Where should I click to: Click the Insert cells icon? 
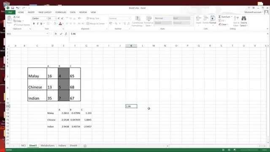pos(199,18)
